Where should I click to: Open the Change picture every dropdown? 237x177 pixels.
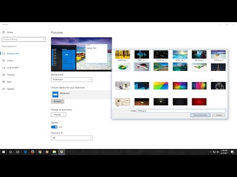click(x=58, y=115)
